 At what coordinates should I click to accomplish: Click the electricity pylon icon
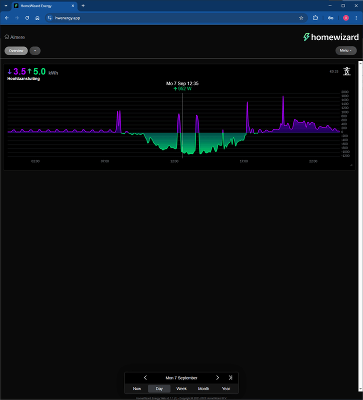[346, 71]
